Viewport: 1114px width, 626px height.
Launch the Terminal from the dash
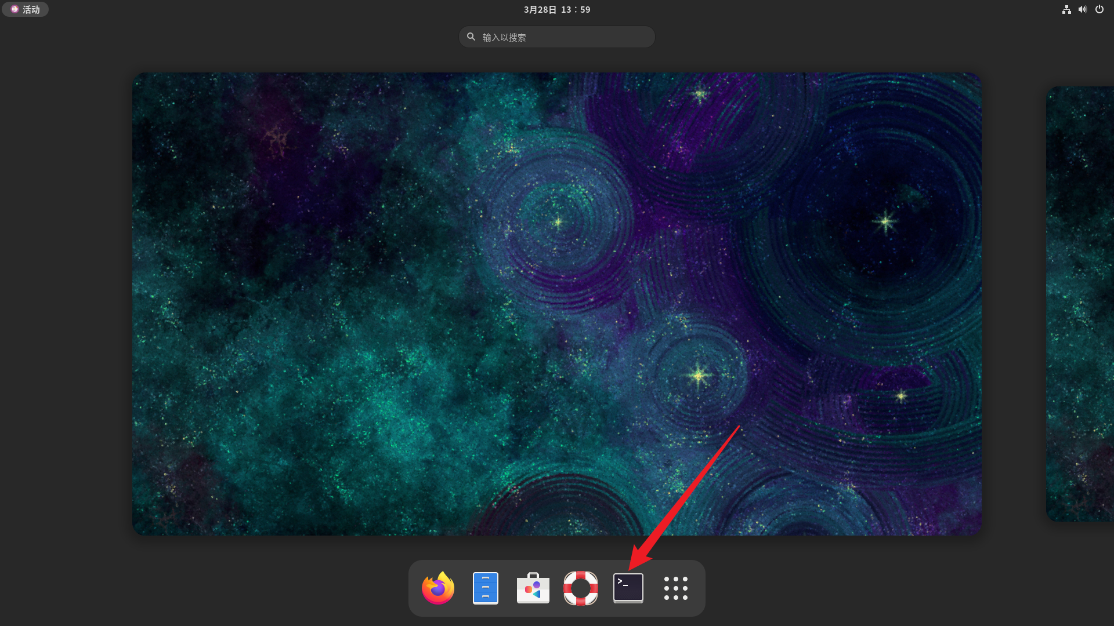[x=628, y=588]
